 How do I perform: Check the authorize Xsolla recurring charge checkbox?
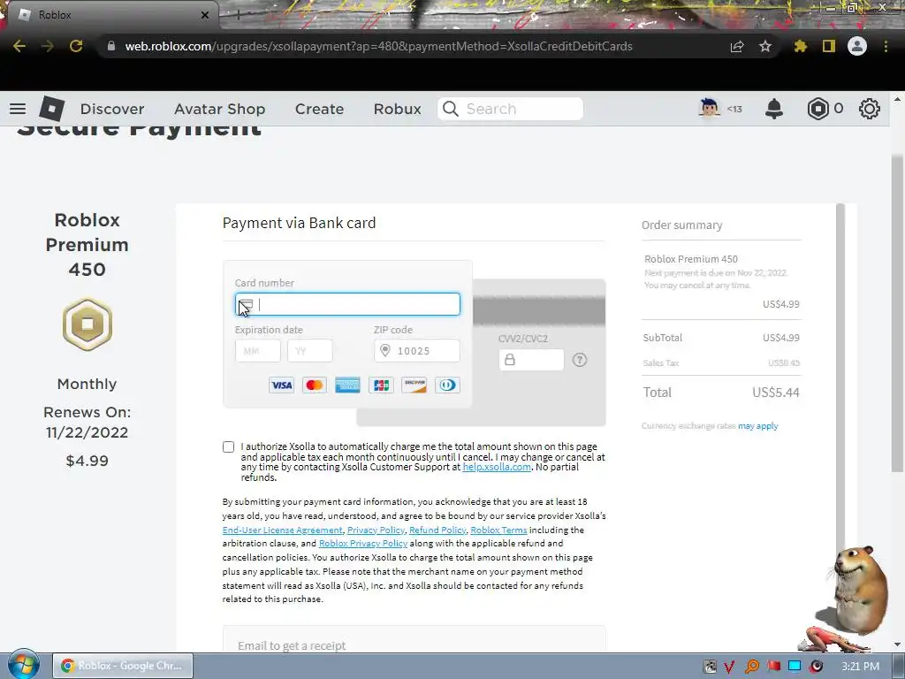click(x=229, y=446)
